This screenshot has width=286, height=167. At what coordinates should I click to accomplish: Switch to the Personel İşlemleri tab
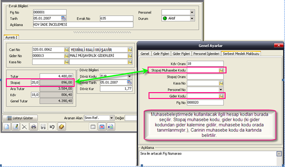pos(206,53)
